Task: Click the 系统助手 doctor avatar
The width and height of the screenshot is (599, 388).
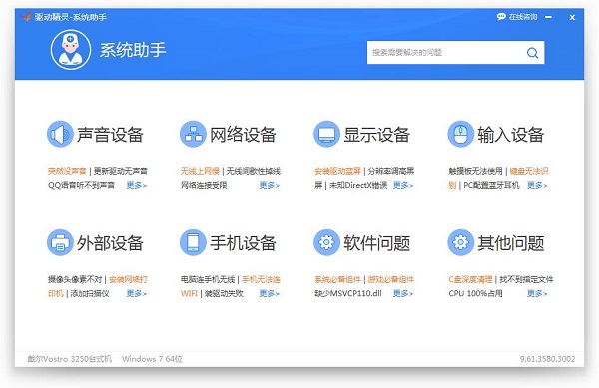Action: coord(71,50)
